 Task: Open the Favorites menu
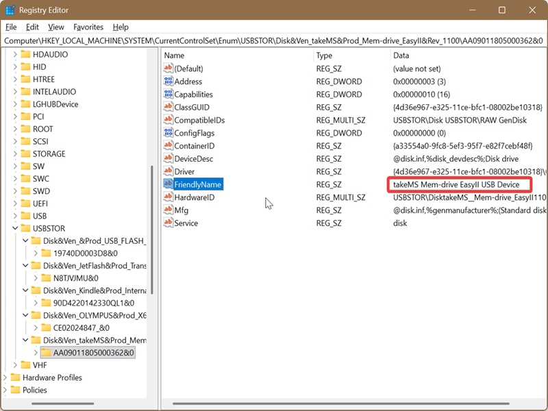[x=88, y=27]
